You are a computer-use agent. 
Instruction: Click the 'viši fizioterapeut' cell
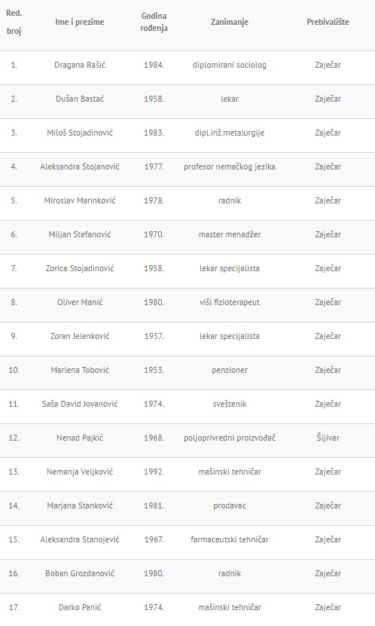click(230, 302)
